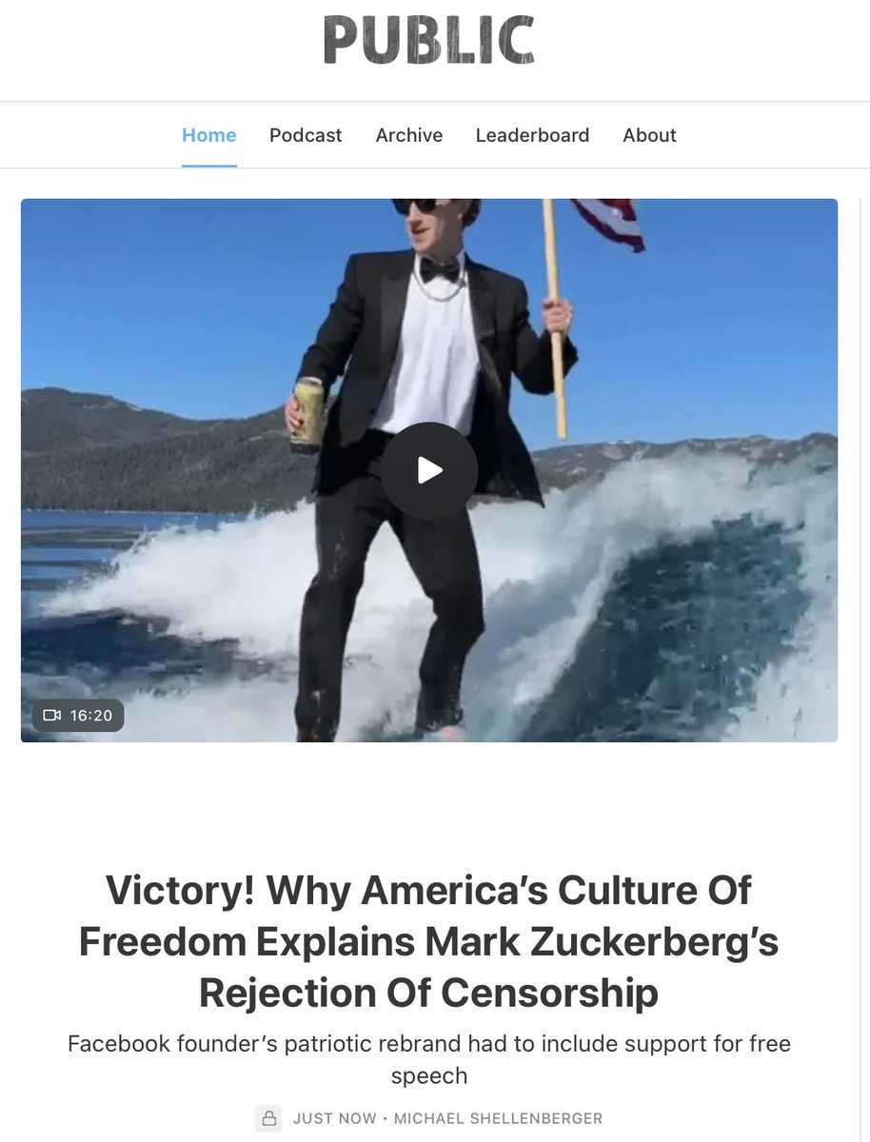
Task: Click the American flag in video thumbnail
Action: [608, 223]
